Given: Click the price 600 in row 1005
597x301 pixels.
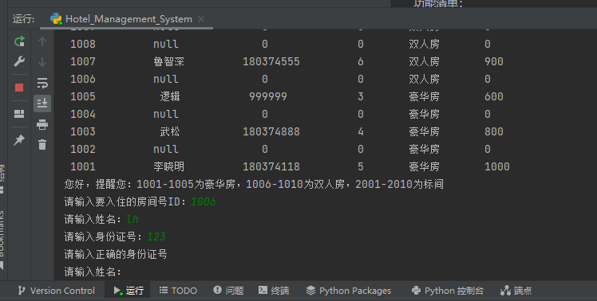Looking at the screenshot, I should 494,96.
